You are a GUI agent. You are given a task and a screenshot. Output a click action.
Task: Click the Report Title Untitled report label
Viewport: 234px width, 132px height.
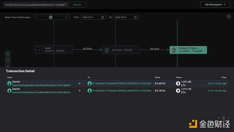pos(18,17)
